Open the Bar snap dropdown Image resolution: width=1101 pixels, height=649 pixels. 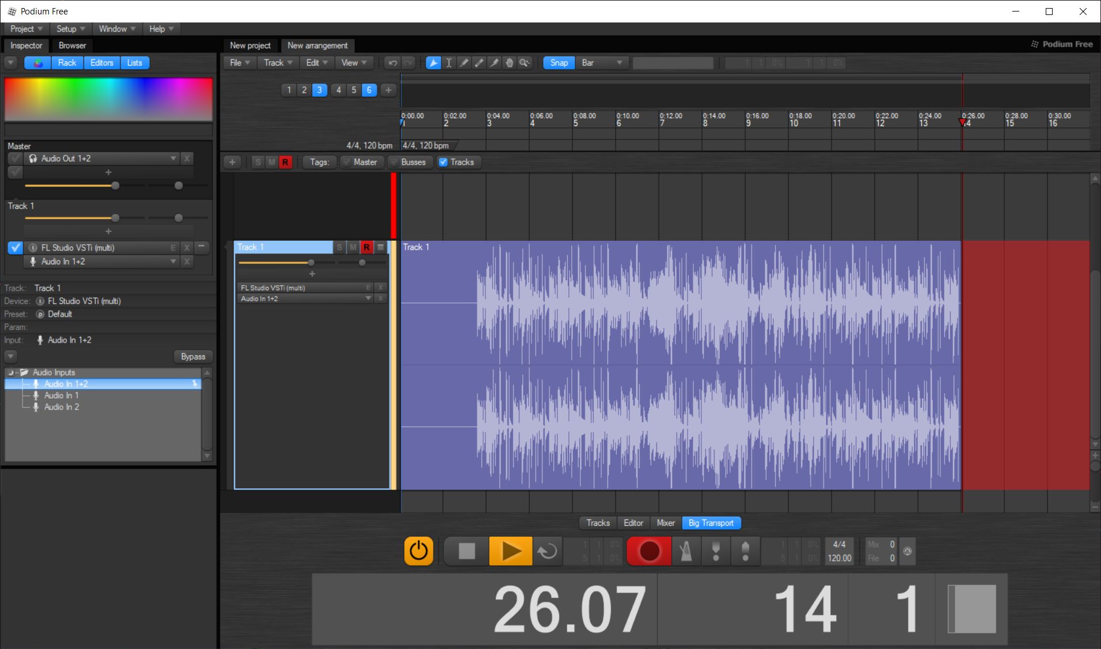click(x=602, y=63)
